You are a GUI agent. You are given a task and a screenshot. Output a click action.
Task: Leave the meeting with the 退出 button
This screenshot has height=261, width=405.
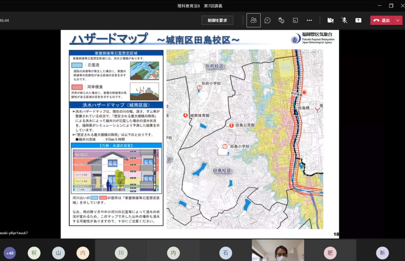click(382, 20)
